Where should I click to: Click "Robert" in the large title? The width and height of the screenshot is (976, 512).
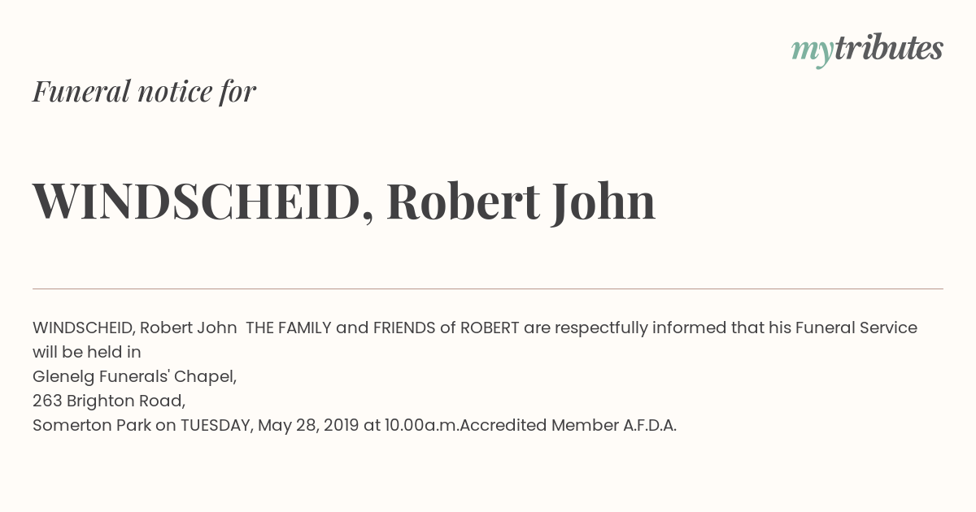463,202
